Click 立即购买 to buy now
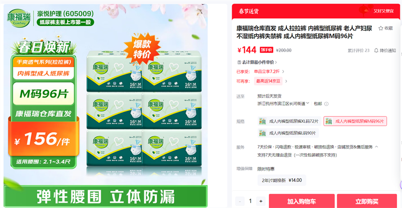The height and width of the screenshot is (208, 402). (x=367, y=201)
